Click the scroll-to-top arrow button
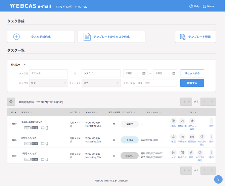Image resolution: width=225 pixels, height=186 pixels. tap(219, 180)
